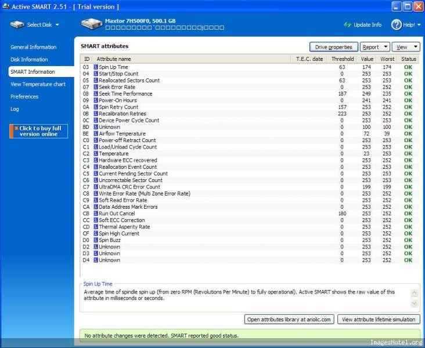Click the info icon beside Device Power Cycle Count
This screenshot has height=348, width=425.
point(96,120)
